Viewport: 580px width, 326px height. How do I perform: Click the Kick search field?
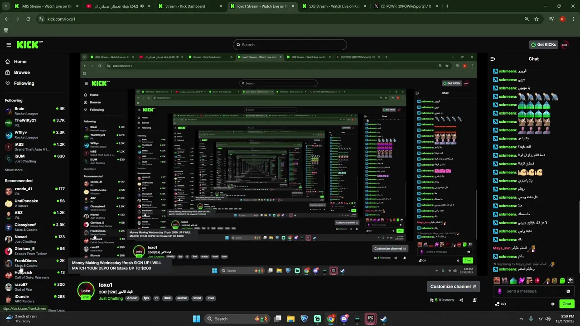(x=290, y=45)
